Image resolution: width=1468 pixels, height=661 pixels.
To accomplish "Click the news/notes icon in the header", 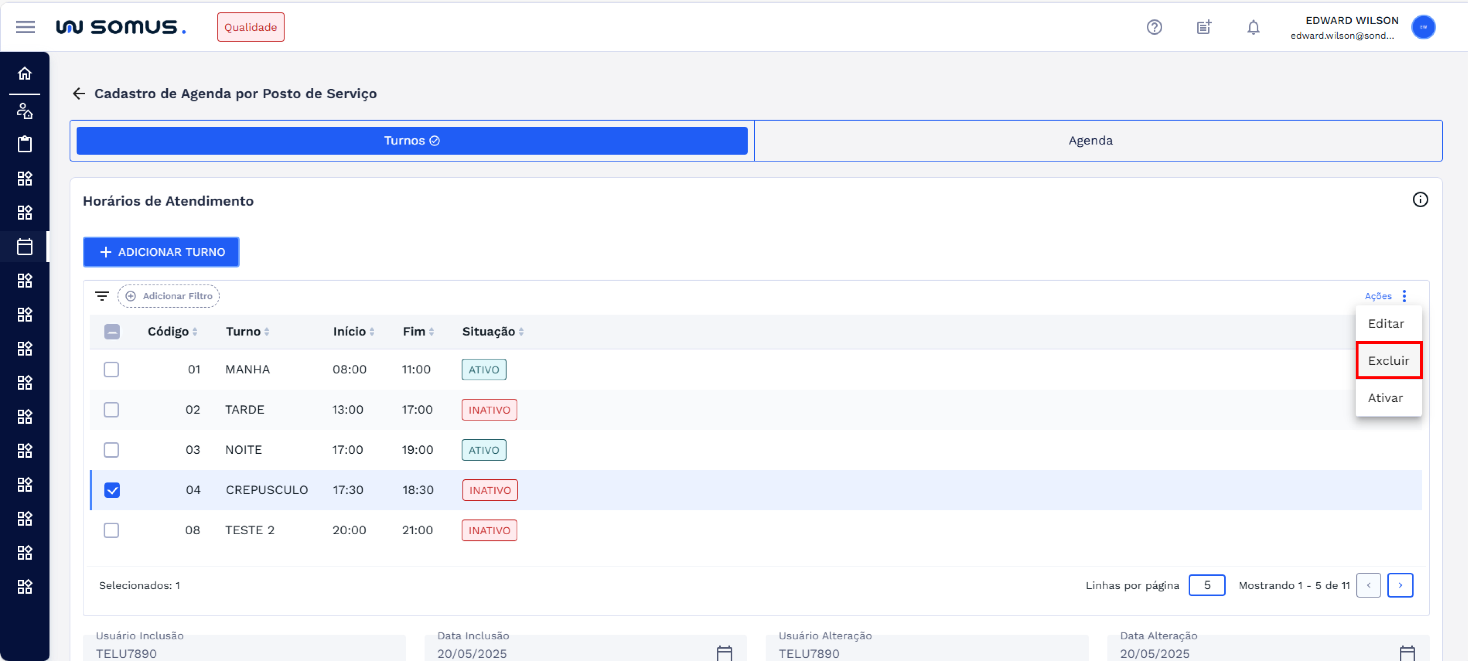I will tap(1204, 27).
